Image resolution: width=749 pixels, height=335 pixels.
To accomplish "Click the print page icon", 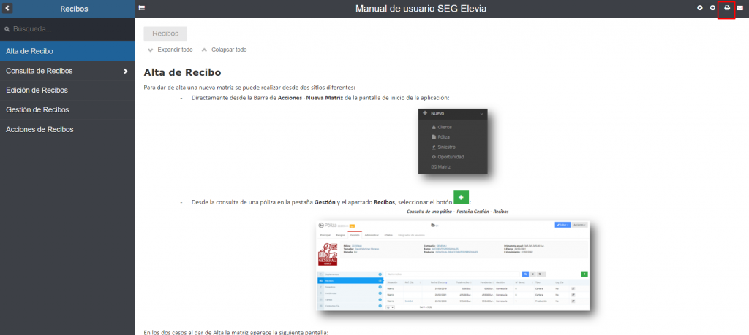I will (x=726, y=8).
